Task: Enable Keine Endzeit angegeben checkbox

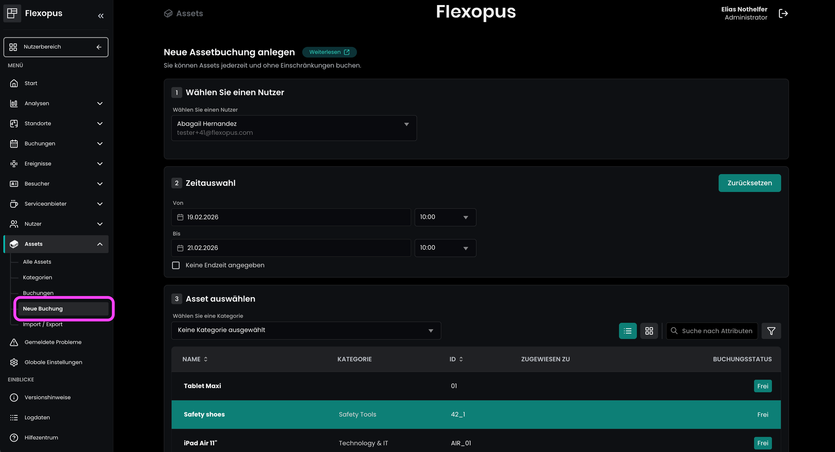Action: (x=176, y=265)
